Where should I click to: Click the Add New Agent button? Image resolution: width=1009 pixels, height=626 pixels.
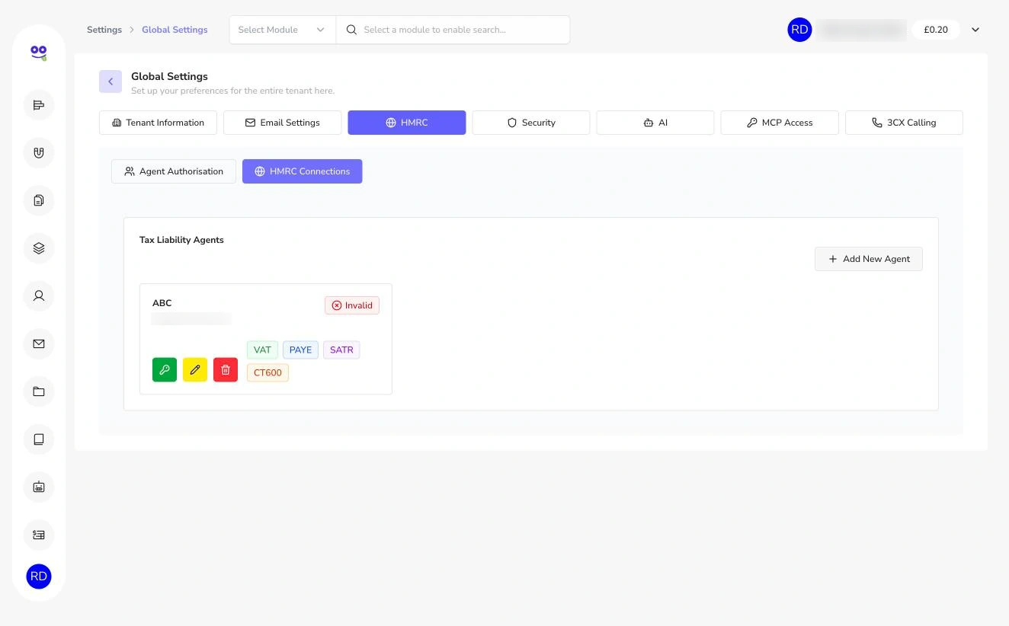869,259
